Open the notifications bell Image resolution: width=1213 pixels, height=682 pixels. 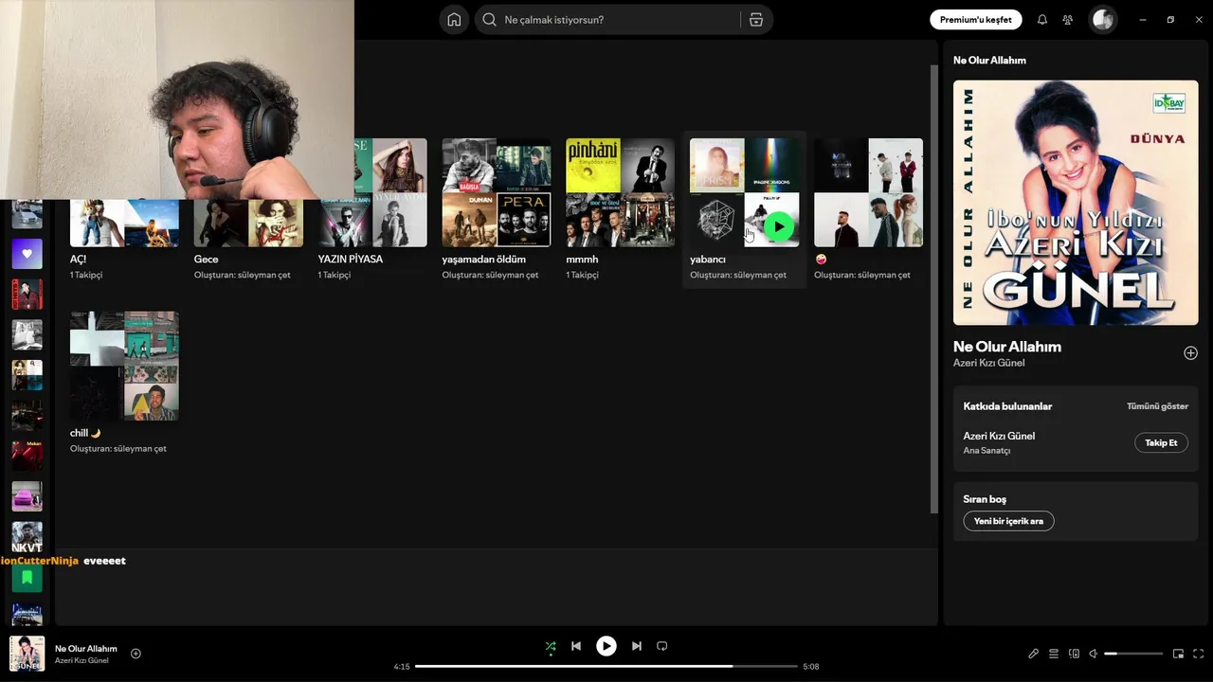click(1042, 20)
